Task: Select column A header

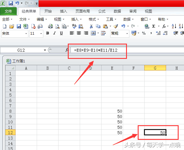Action: 26,68
